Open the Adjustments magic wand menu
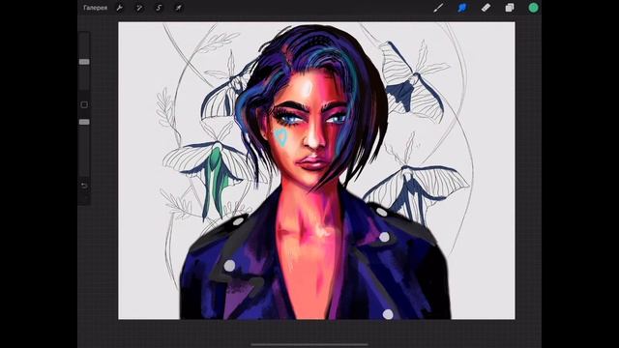Viewport: 619px width, 348px height. (139, 8)
